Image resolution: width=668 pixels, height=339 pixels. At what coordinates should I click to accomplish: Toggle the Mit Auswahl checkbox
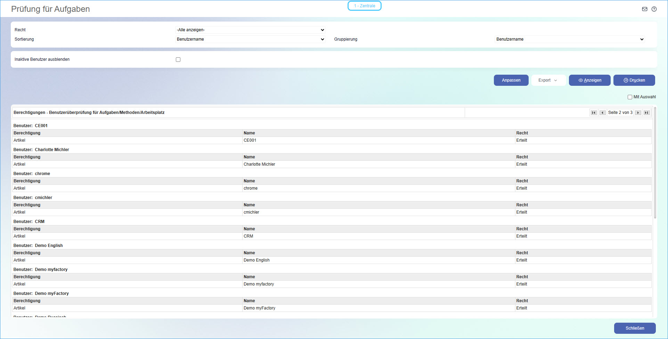coord(630,97)
